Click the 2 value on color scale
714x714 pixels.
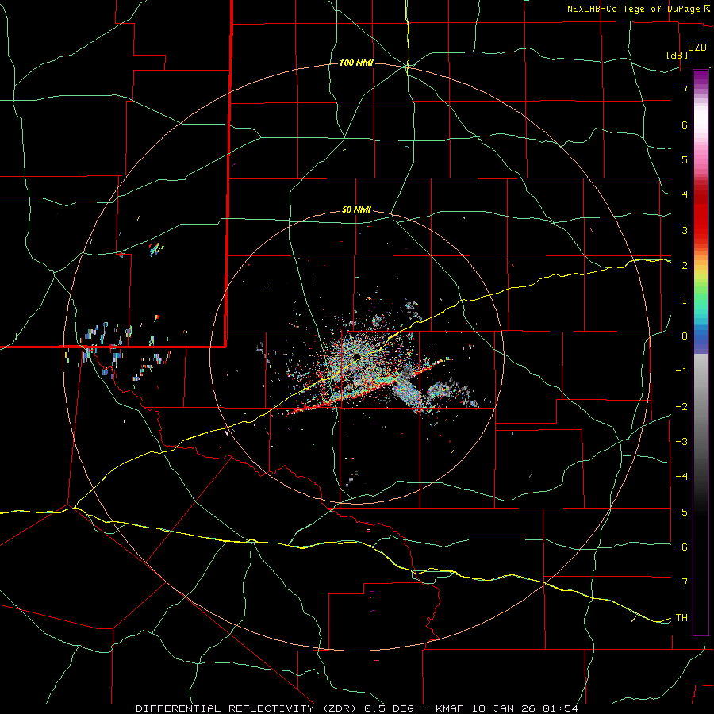685,266
